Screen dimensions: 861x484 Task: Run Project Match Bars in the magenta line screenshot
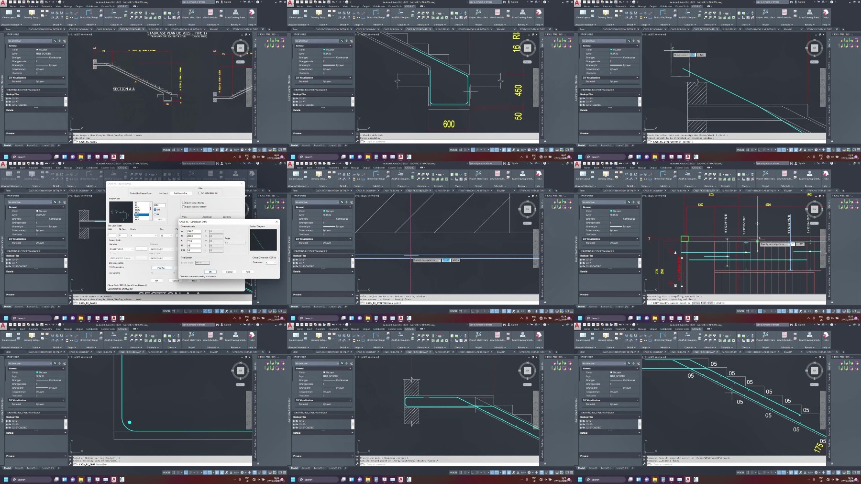[x=478, y=176]
